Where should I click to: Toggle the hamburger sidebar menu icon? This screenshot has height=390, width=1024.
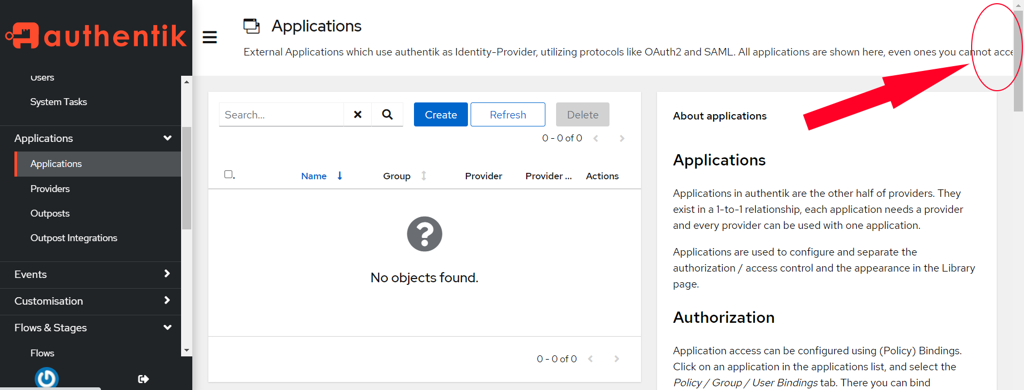point(209,37)
